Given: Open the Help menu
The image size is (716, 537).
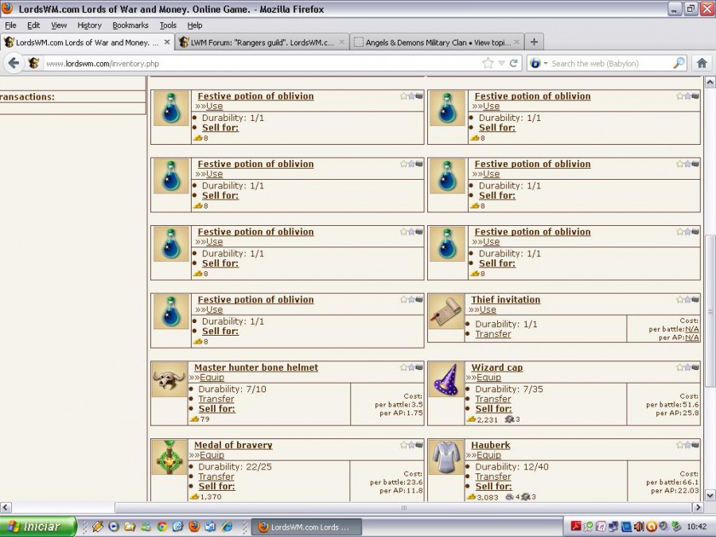Looking at the screenshot, I should coord(195,25).
